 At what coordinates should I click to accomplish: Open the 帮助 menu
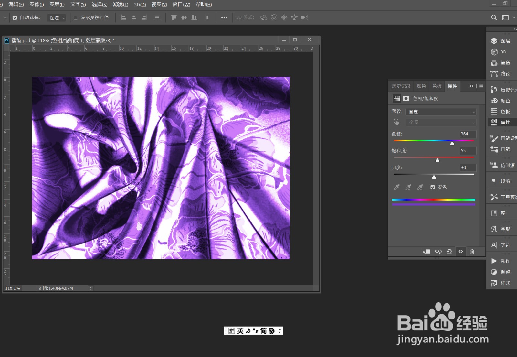click(204, 5)
